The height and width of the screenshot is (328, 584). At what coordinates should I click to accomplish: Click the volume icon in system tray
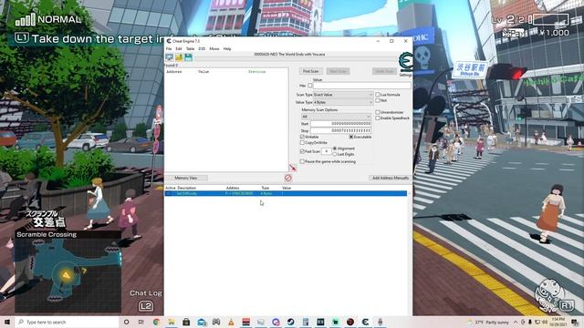pos(544,322)
